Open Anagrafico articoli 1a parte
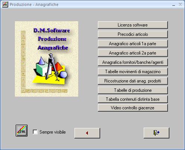This screenshot has width=185, height=150. pyautogui.click(x=133, y=44)
